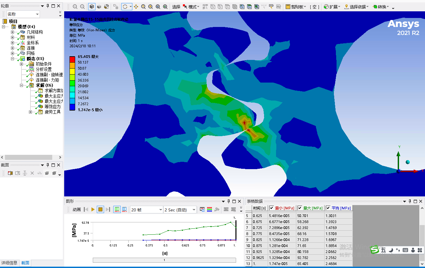Open the 转换 convert menu
The height and width of the screenshot is (268, 425).
tap(380, 7)
